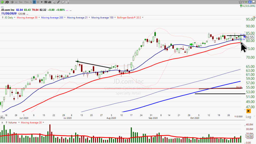Open the chart template 'T' dropdown

point(46,2)
